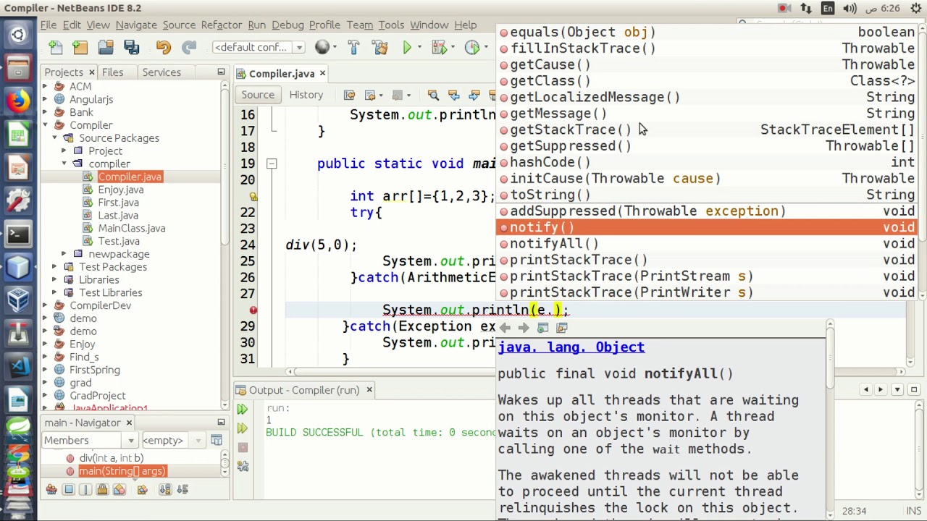Open the Team menu

359,25
